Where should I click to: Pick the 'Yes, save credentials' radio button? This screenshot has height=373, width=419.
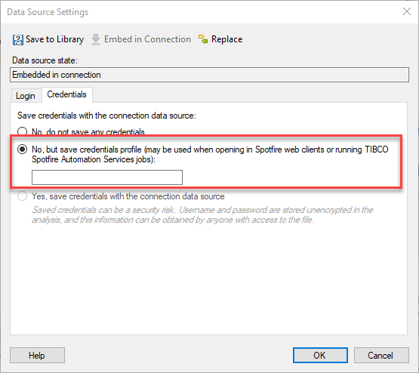[x=22, y=196]
